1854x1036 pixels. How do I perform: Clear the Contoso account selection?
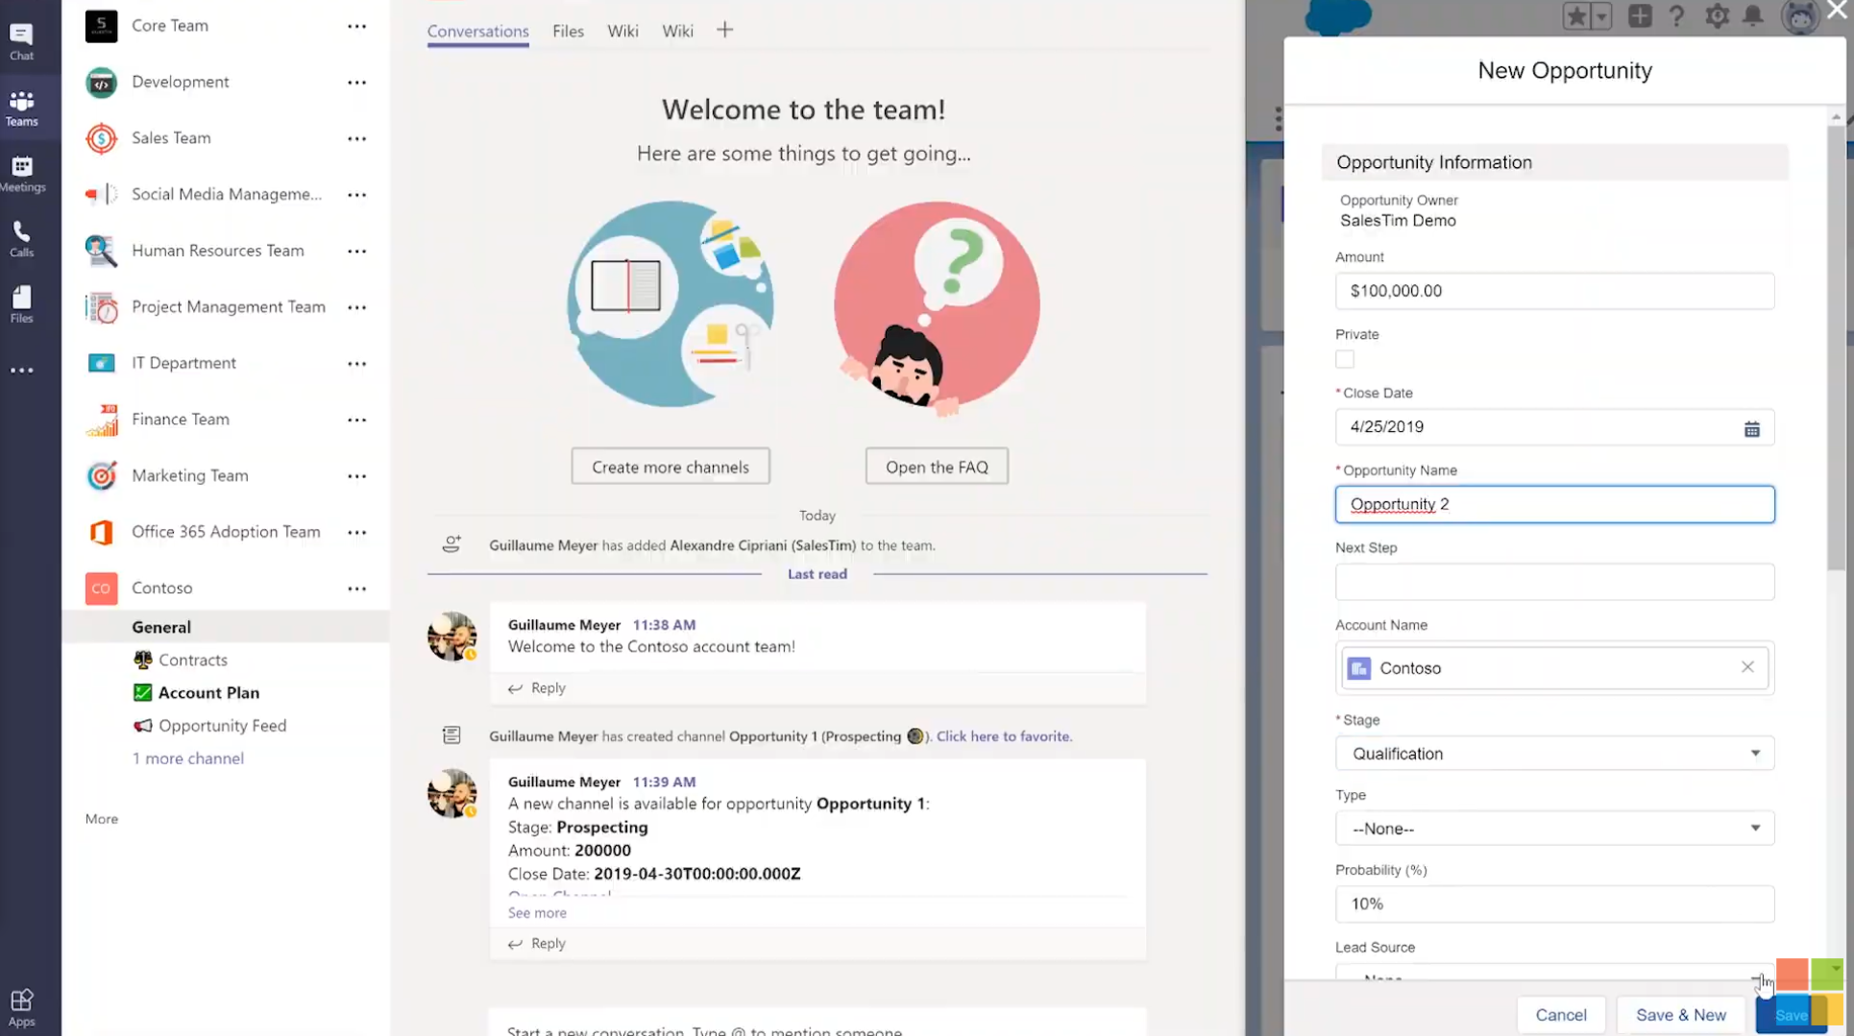[x=1747, y=667]
